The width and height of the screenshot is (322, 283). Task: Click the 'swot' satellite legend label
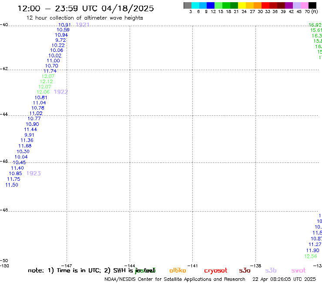[x=299, y=270]
